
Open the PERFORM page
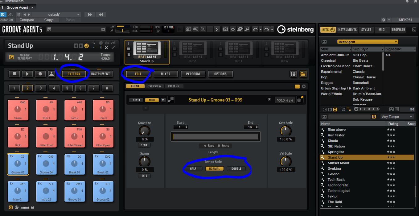pyautogui.click(x=193, y=74)
